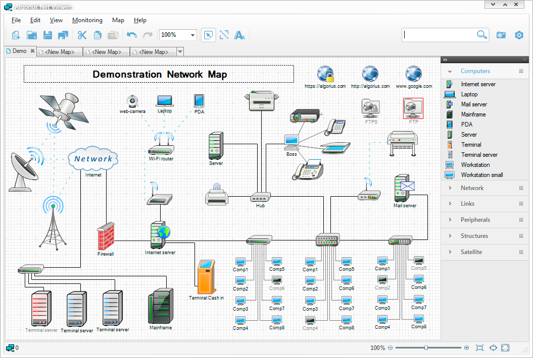Select Mainframe in the Computers list

click(x=473, y=114)
